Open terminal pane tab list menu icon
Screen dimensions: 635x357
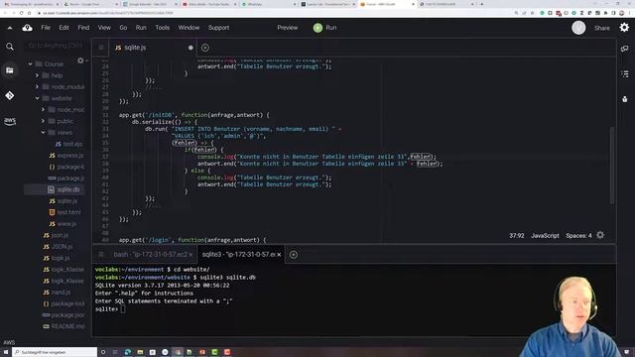(x=101, y=254)
